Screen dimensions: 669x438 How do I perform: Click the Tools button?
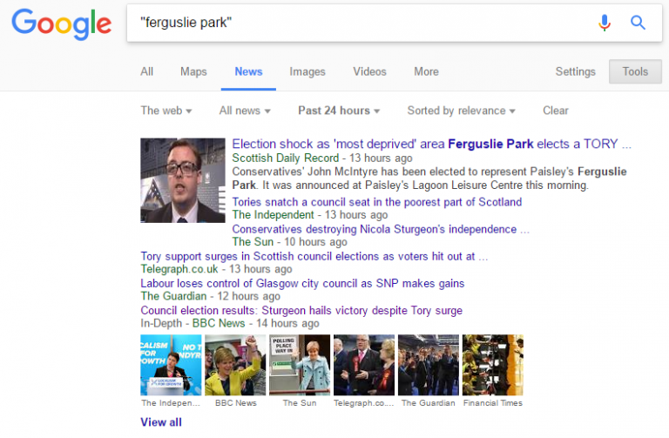635,71
